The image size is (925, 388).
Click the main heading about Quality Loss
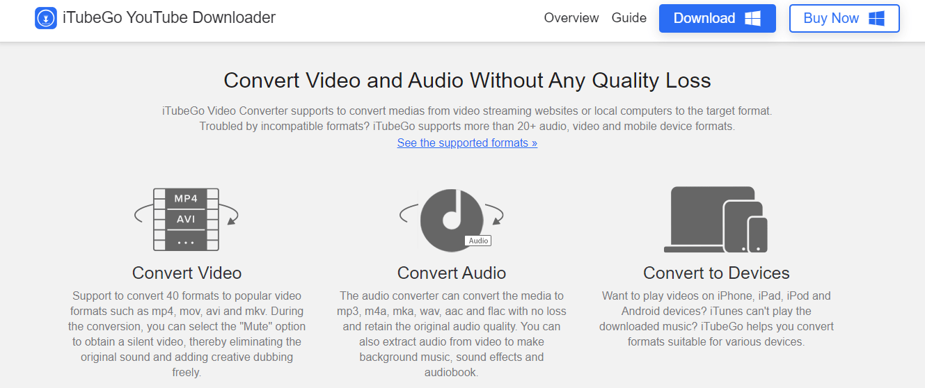click(x=467, y=81)
